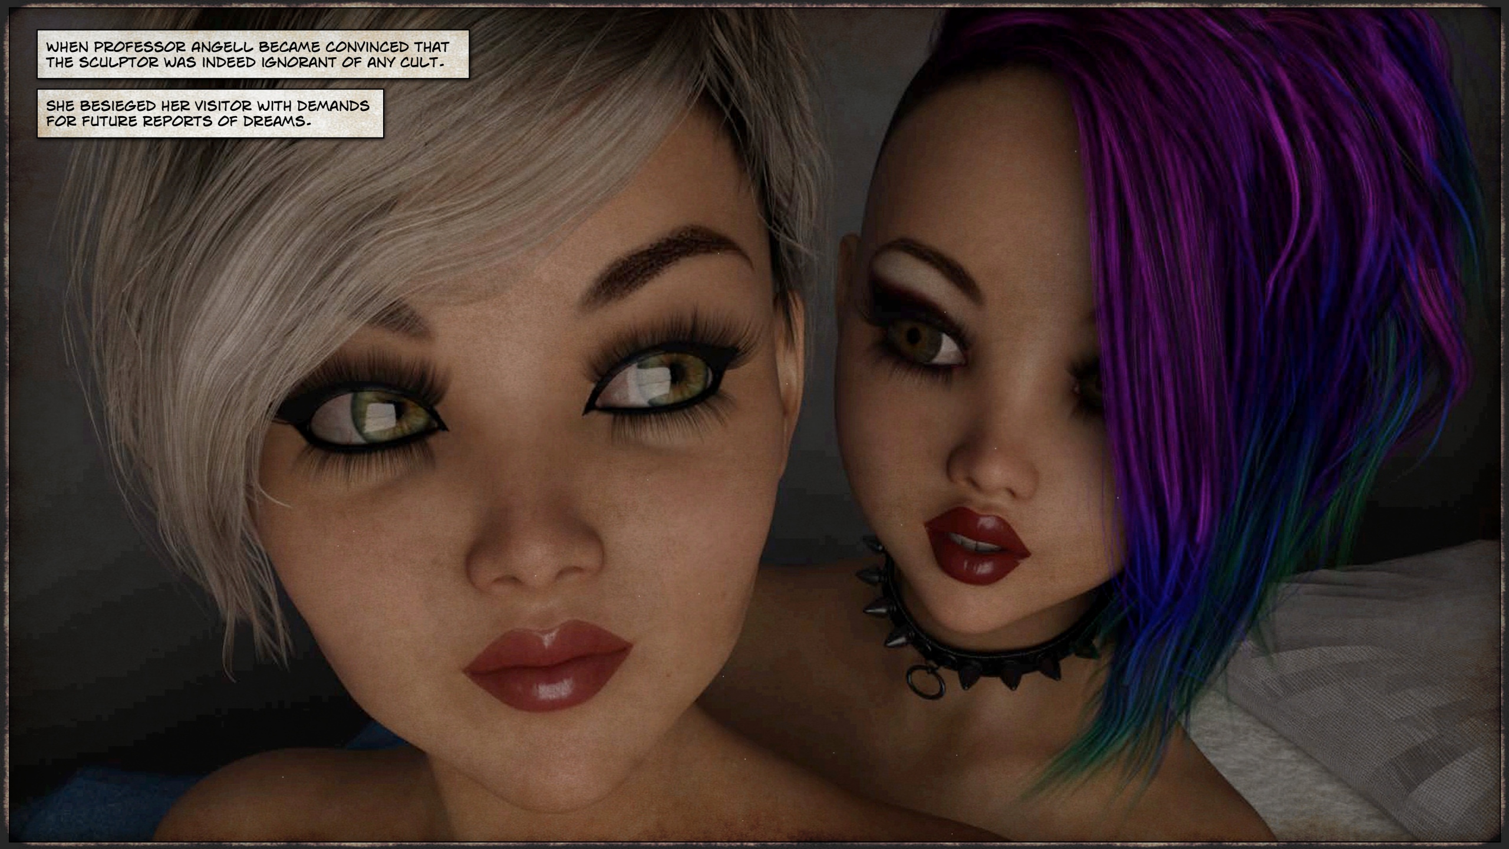1509x849 pixels.
Task: Click the word 'DREAMS' in second caption
Action: [x=276, y=121]
